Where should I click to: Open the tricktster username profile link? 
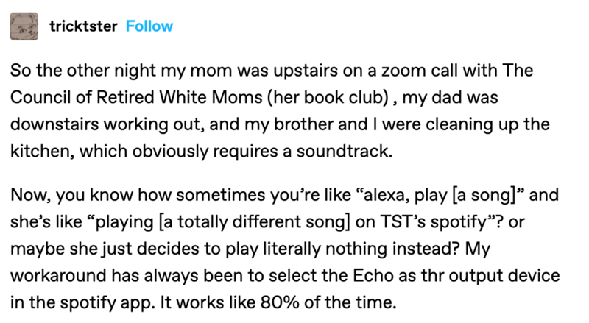83,26
